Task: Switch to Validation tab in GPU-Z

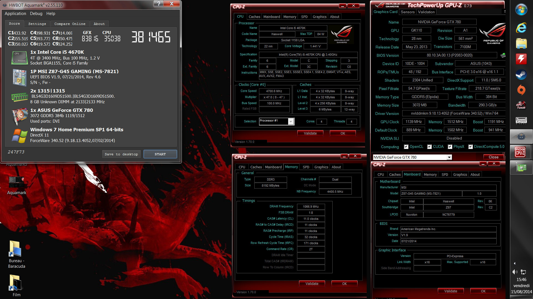Action: click(426, 12)
